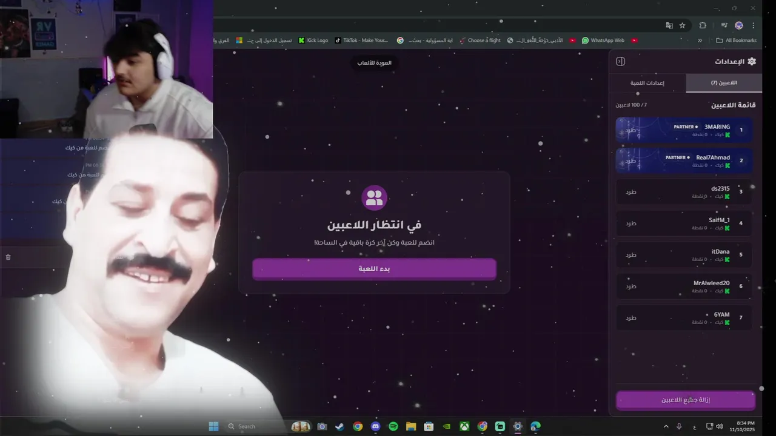The width and height of the screenshot is (776, 436).
Task: Switch to the اللاعبين (7) tab
Action: coord(724,83)
